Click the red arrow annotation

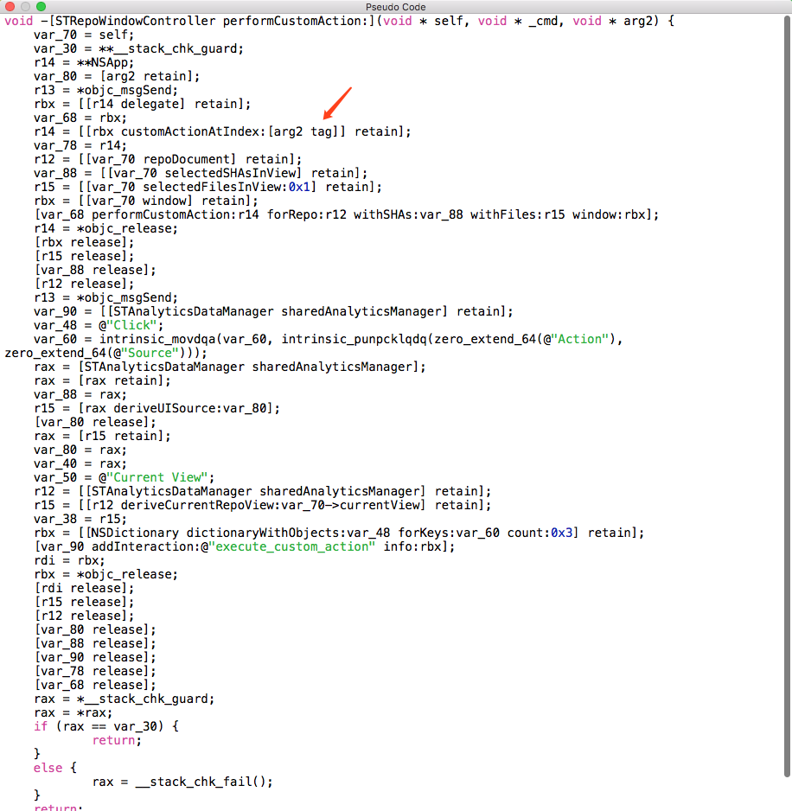338,102
